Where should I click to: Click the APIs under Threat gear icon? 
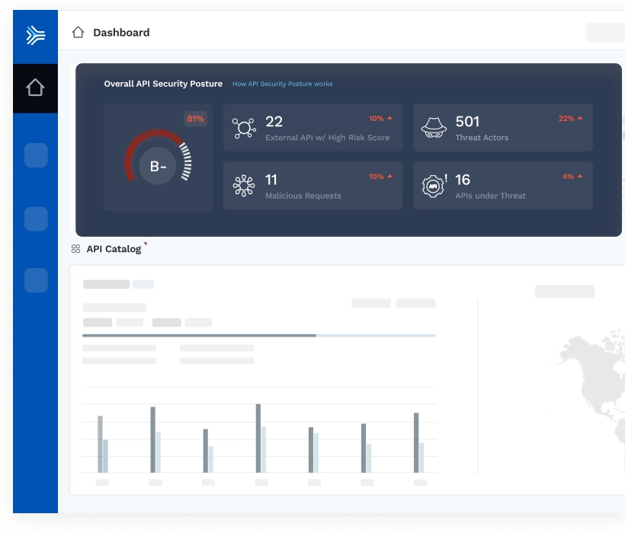point(434,186)
